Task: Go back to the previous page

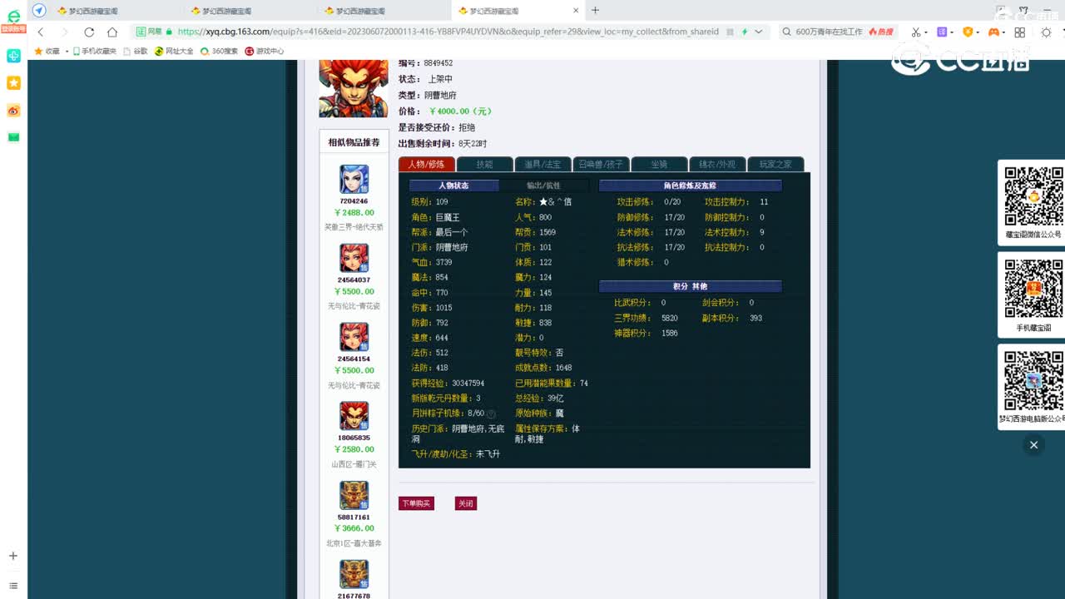Action: coord(40,32)
